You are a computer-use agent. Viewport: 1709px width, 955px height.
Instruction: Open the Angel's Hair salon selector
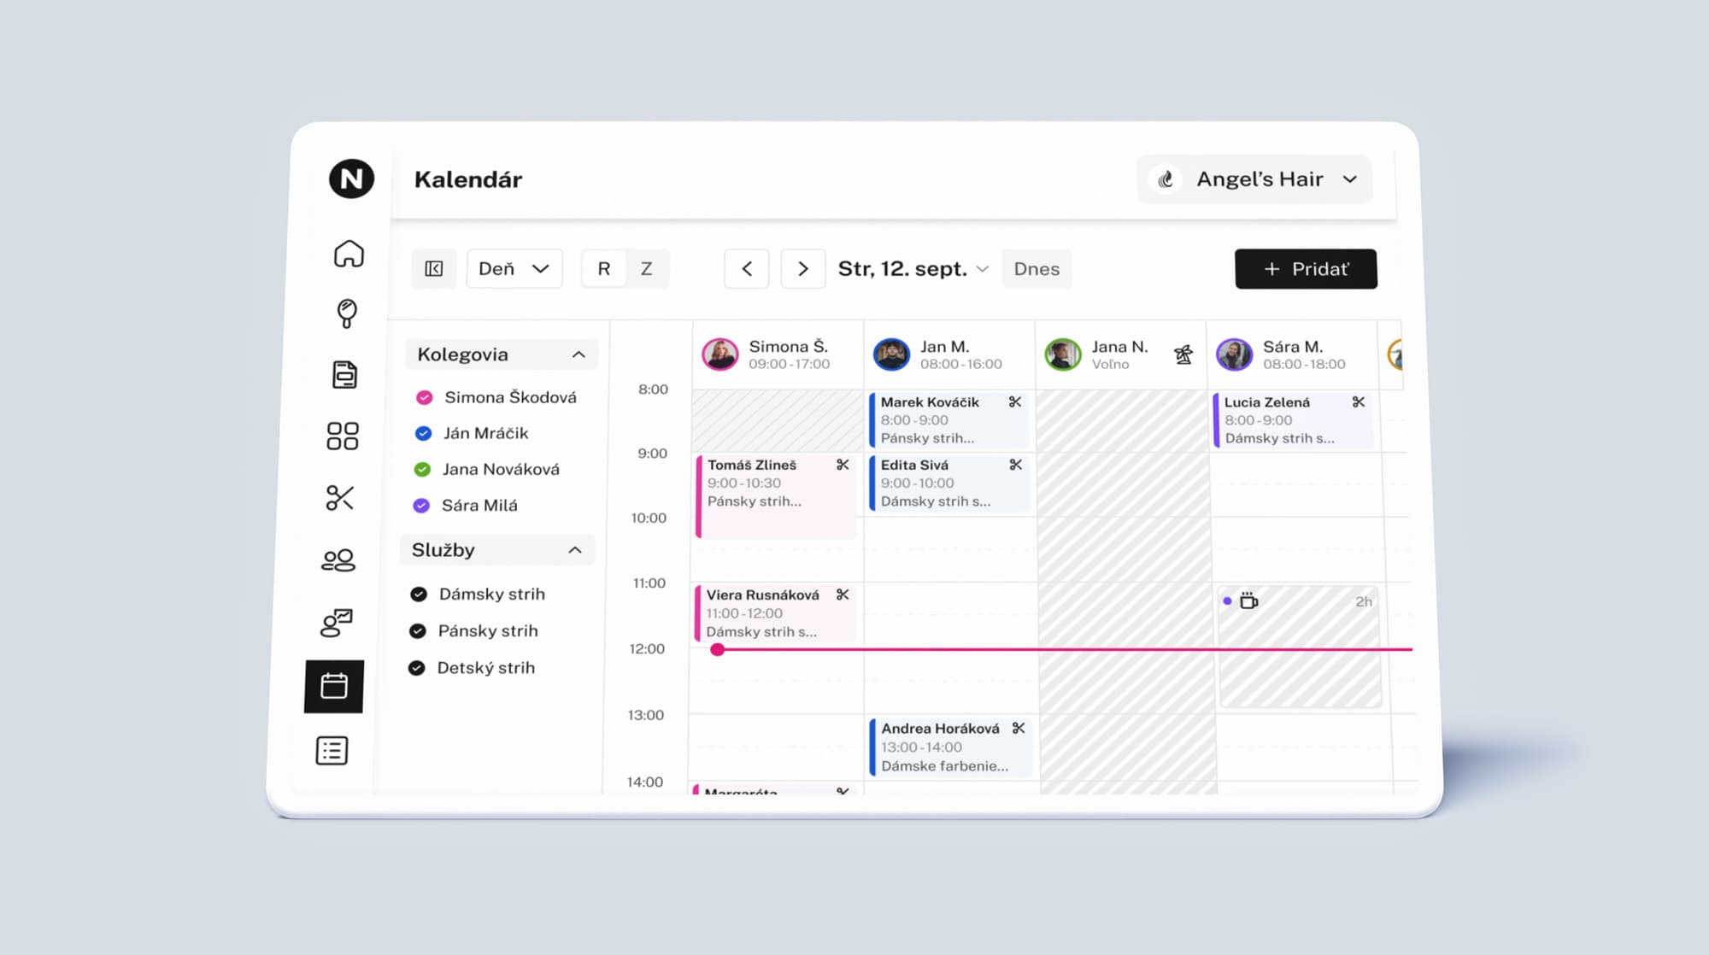point(1254,179)
